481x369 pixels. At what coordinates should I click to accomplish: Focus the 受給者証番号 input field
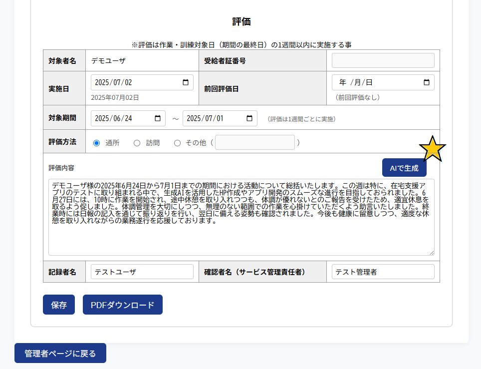(383, 60)
